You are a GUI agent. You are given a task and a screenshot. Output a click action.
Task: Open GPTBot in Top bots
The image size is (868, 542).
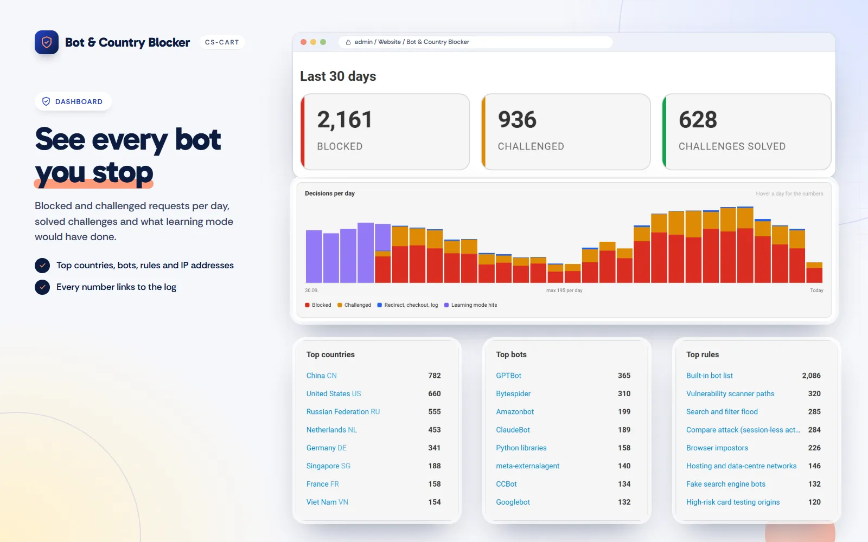click(x=509, y=376)
